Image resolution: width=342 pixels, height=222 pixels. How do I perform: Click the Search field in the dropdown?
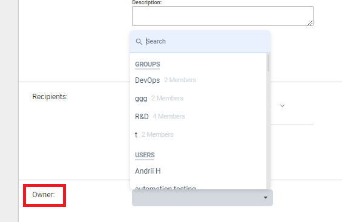200,41
